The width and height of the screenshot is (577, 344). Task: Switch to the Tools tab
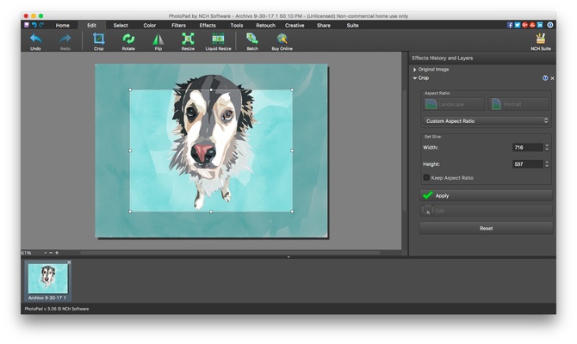click(237, 25)
